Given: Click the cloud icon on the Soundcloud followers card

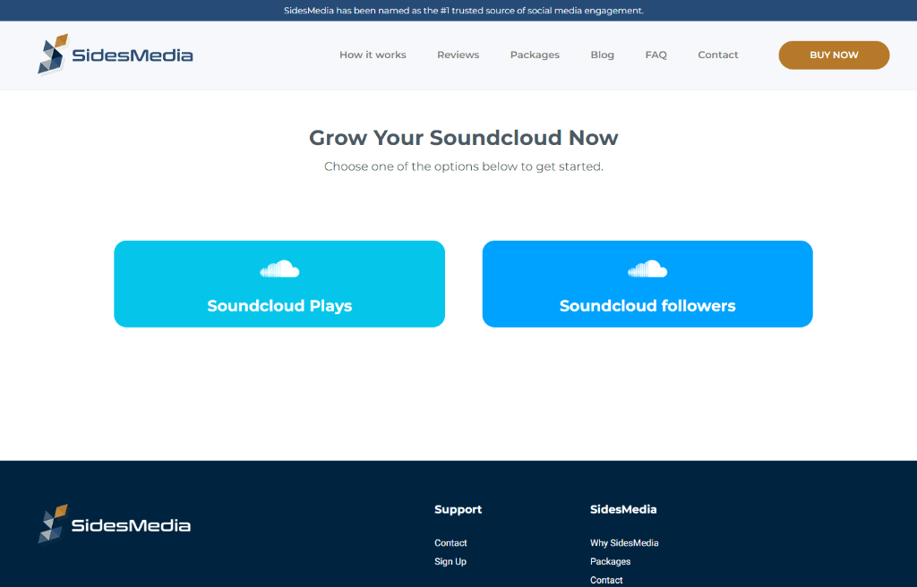Looking at the screenshot, I should pos(647,269).
